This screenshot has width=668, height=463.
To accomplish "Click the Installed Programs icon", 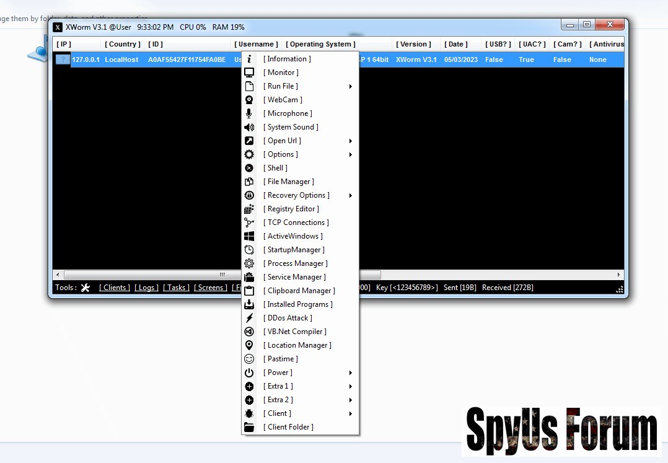I will pos(249,304).
